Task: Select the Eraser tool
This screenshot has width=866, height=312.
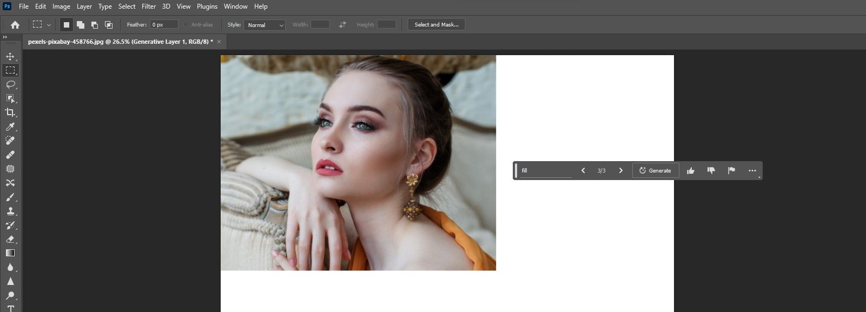Action: [x=10, y=239]
